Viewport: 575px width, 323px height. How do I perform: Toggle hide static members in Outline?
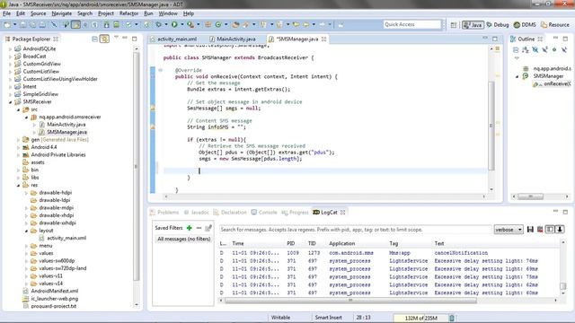click(544, 49)
